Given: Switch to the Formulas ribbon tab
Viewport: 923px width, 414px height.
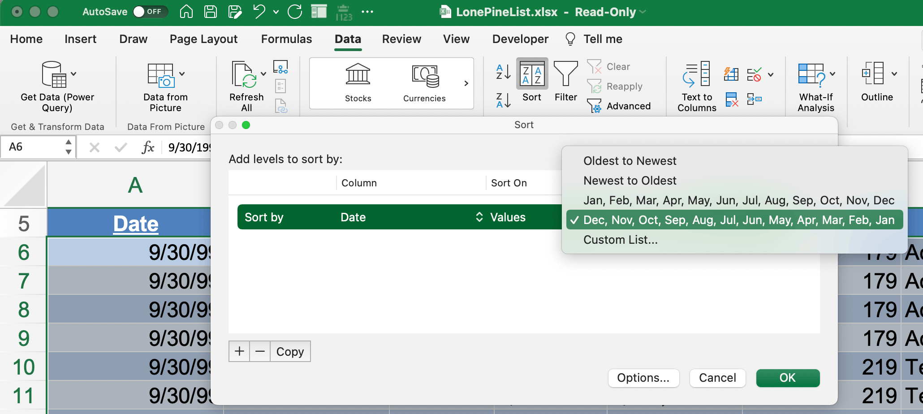Looking at the screenshot, I should [286, 39].
